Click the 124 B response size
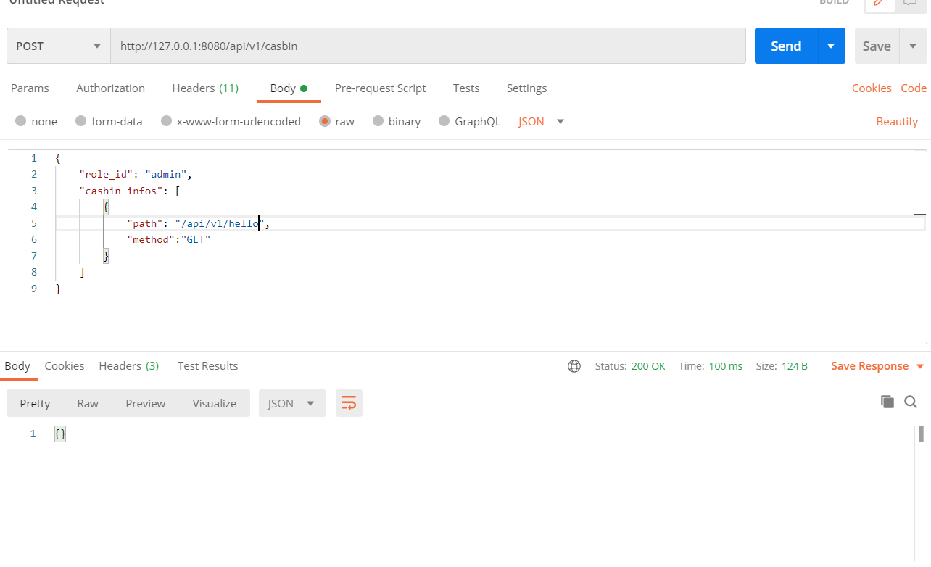 pos(795,366)
